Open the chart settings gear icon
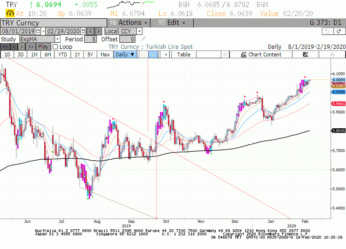 (x=332, y=54)
